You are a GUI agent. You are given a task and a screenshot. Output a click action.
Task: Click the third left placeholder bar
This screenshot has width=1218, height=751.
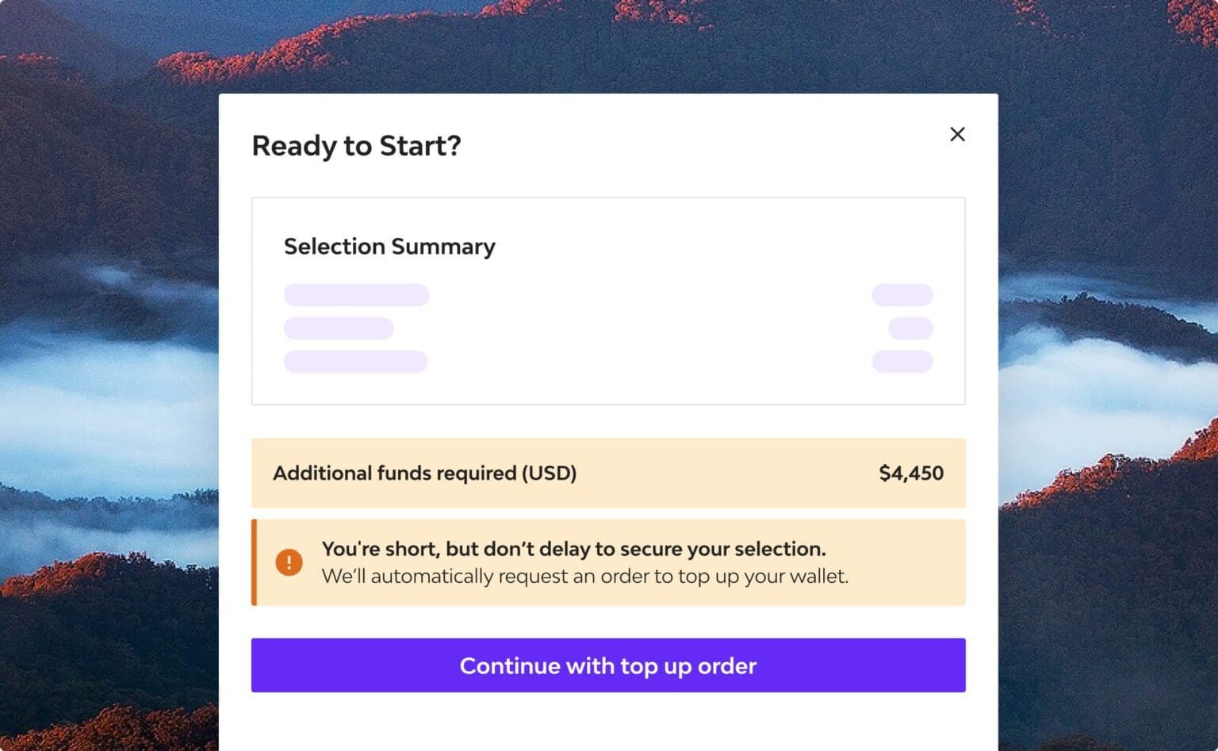(x=355, y=361)
